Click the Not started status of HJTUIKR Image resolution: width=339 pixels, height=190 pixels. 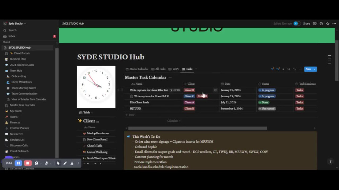267,109
